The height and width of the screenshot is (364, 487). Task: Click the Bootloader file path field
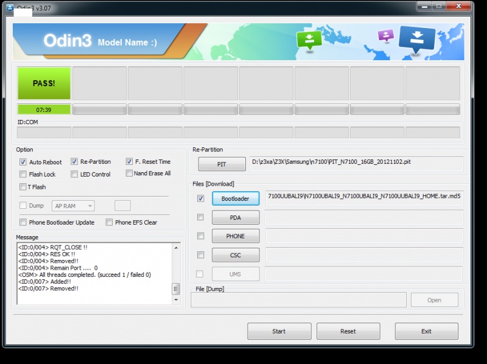pyautogui.click(x=364, y=198)
